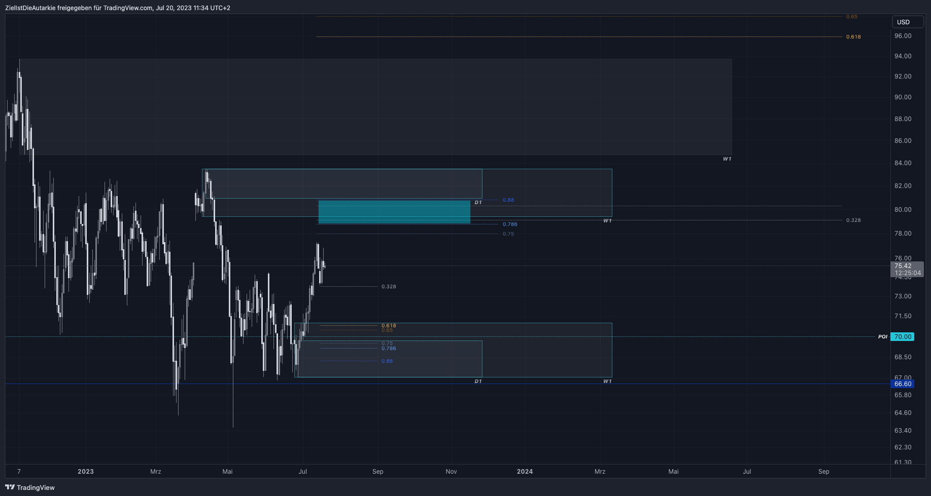Viewport: 931px width, 496px height.
Task: Click the teal filled rectangle zone
Action: pos(394,212)
